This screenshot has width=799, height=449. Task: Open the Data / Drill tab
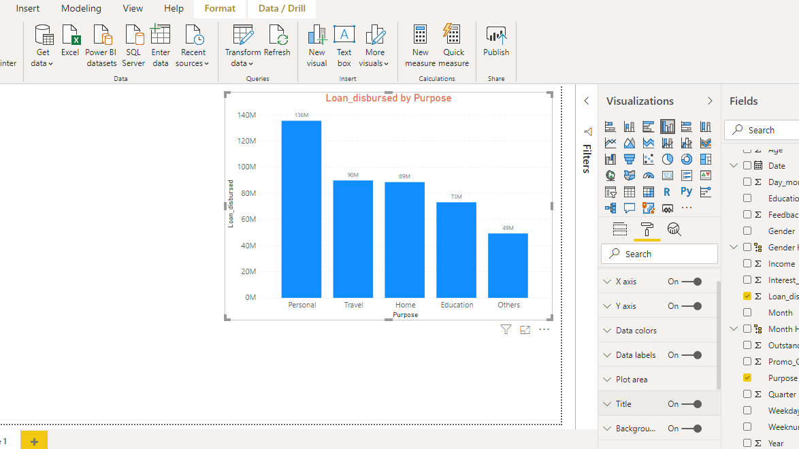click(282, 9)
